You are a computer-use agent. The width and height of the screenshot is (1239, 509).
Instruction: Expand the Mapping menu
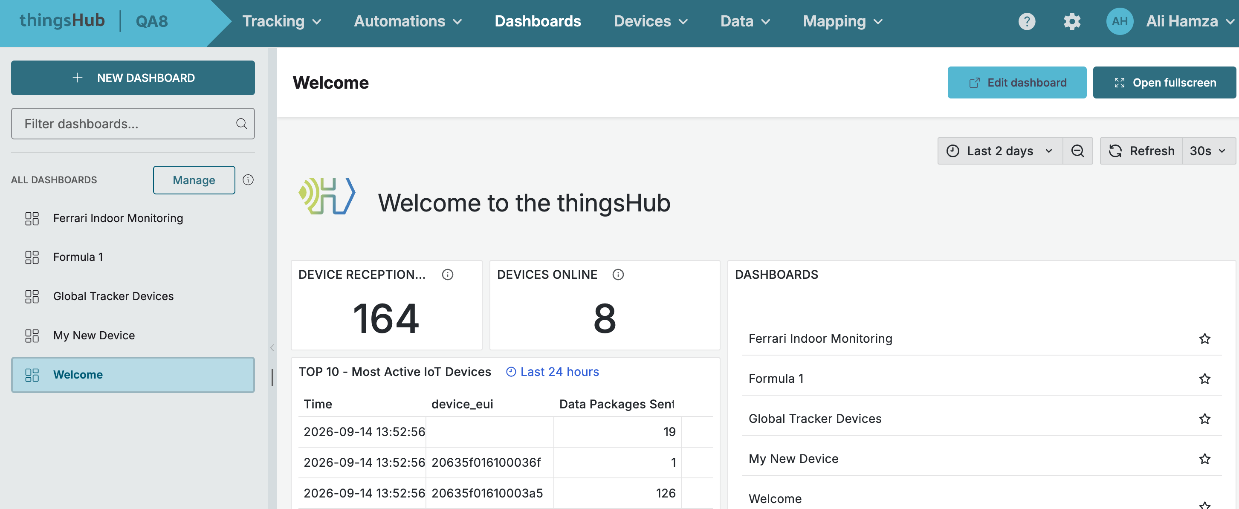842,21
